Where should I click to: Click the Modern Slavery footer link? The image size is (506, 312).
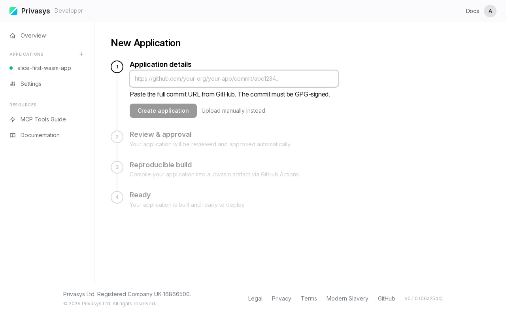click(x=347, y=298)
